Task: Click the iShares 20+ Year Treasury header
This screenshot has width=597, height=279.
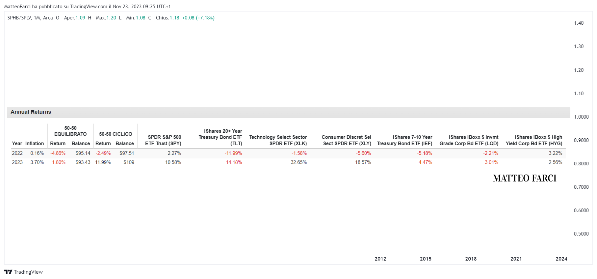Action: [220, 137]
